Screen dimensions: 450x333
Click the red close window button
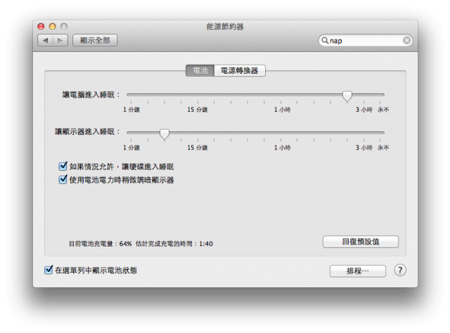41,27
